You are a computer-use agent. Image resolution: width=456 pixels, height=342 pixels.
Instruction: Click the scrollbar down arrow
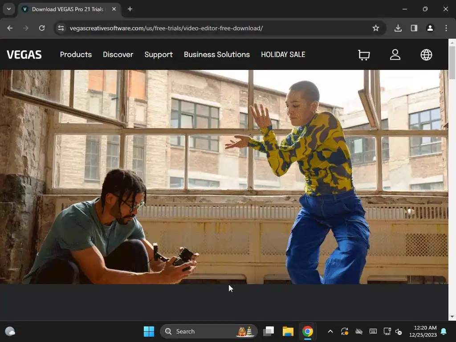click(452, 317)
